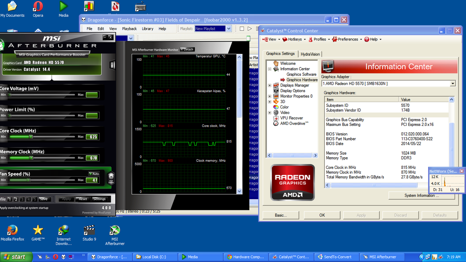This screenshot has height=262, width=466.
Task: Select Afterburner profile slot 2
Action: (16, 199)
